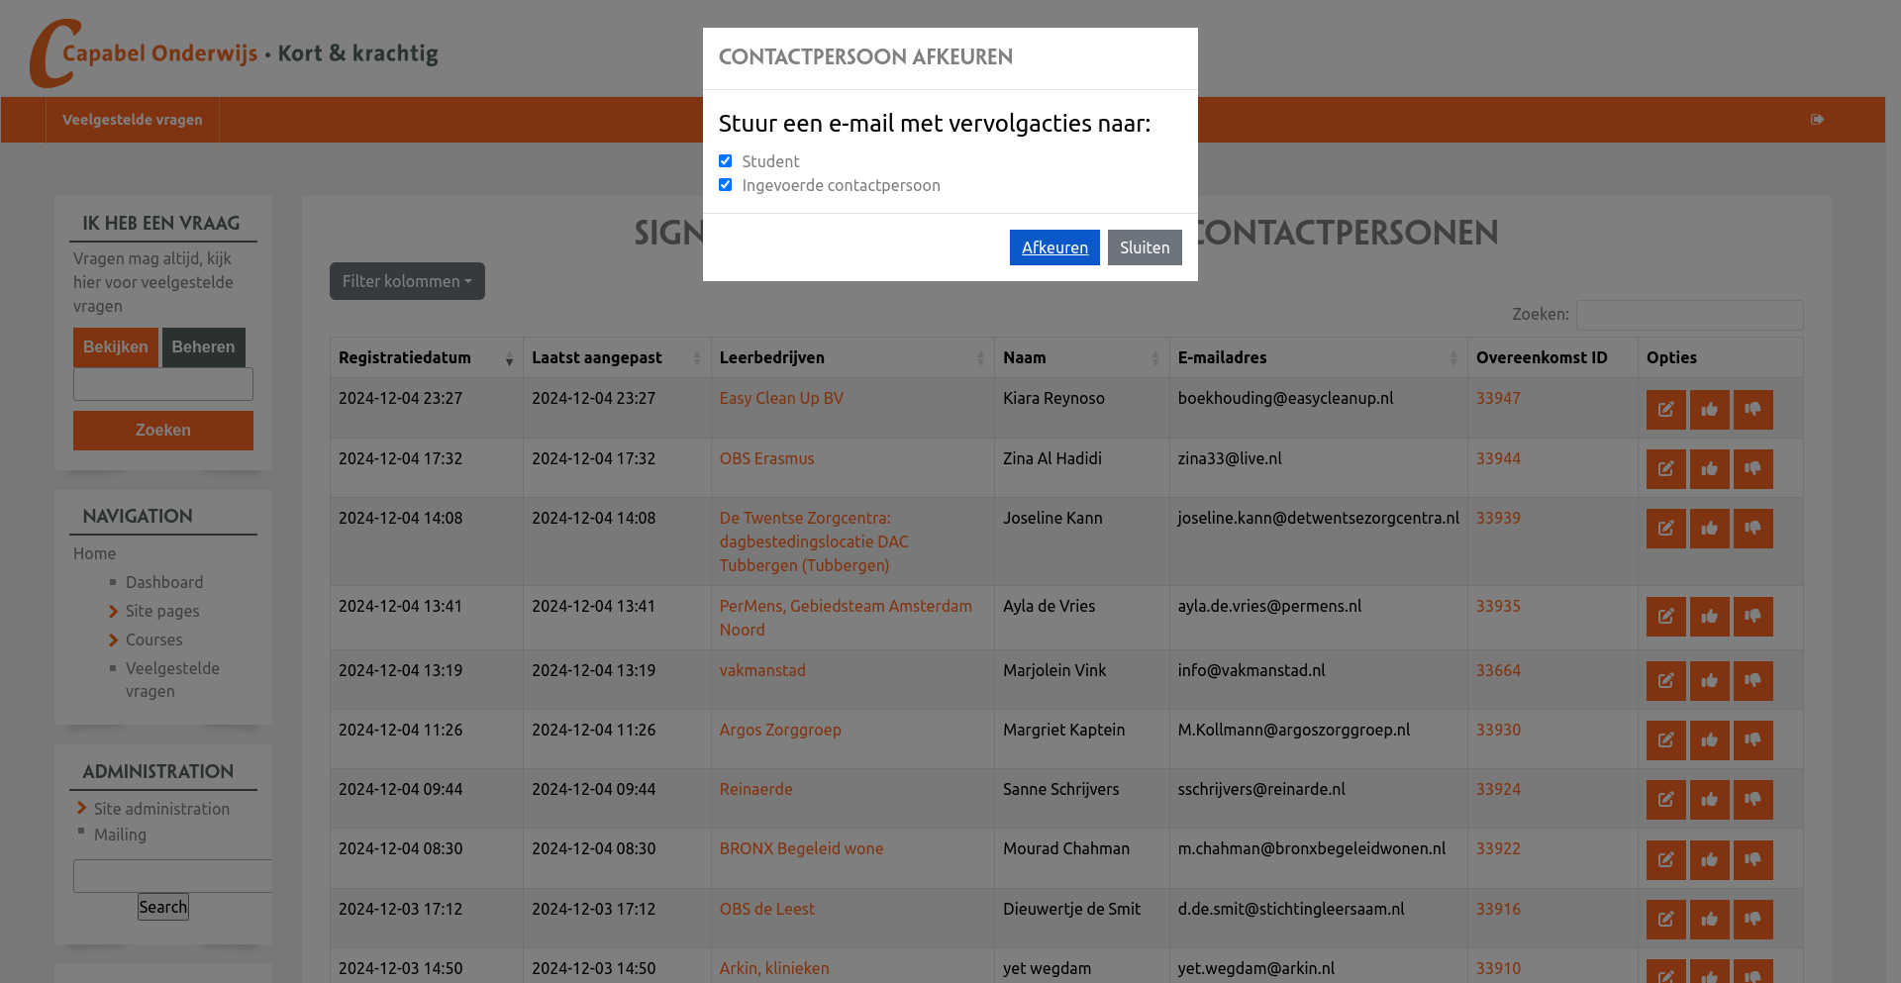Sort by E-mailadres column
The height and width of the screenshot is (983, 1901).
(1318, 357)
